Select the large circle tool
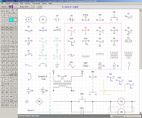The height and width of the screenshot is (118, 142). click(7, 20)
